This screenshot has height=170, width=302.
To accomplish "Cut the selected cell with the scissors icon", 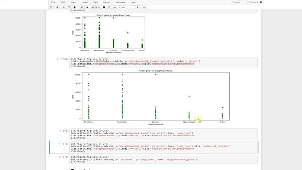I will click(x=63, y=7).
